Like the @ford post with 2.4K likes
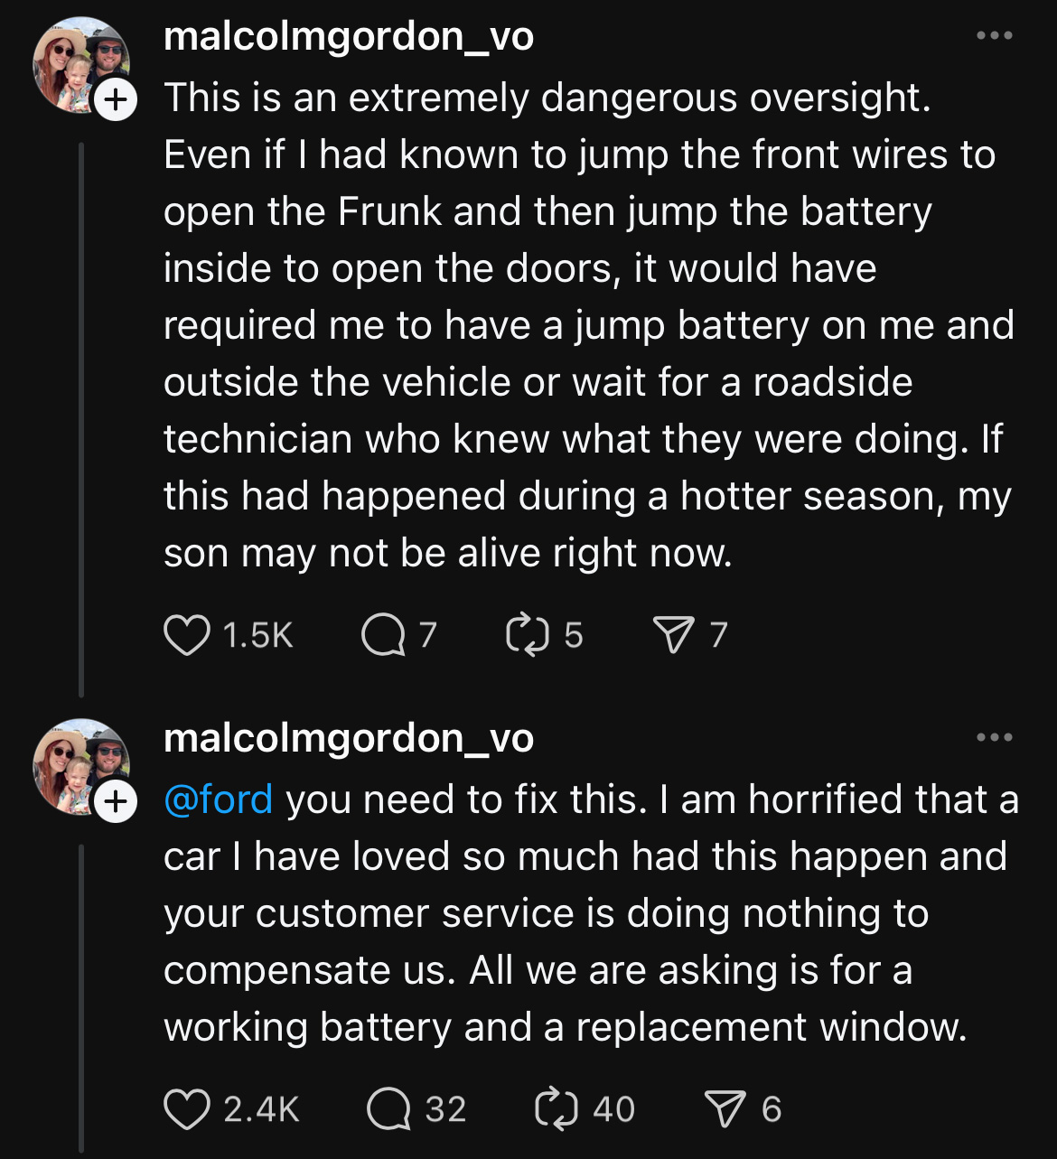 186,1108
